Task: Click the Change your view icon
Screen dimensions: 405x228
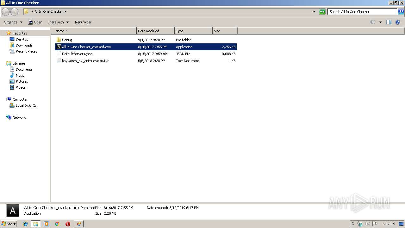Action: click(x=373, y=22)
